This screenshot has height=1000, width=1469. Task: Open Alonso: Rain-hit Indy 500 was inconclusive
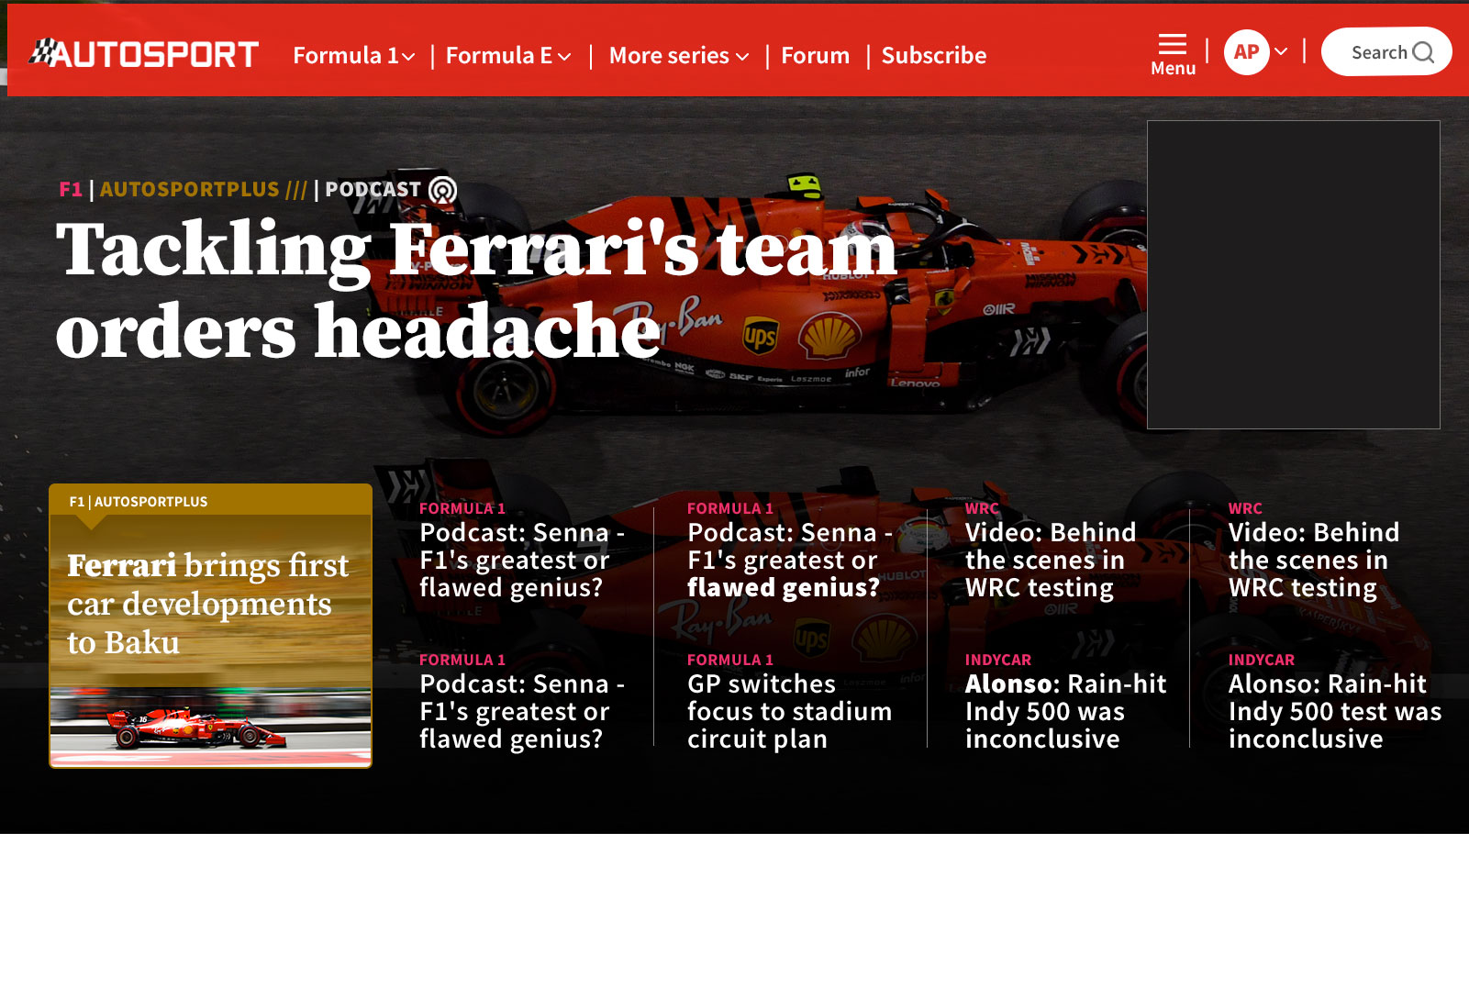tap(1065, 712)
